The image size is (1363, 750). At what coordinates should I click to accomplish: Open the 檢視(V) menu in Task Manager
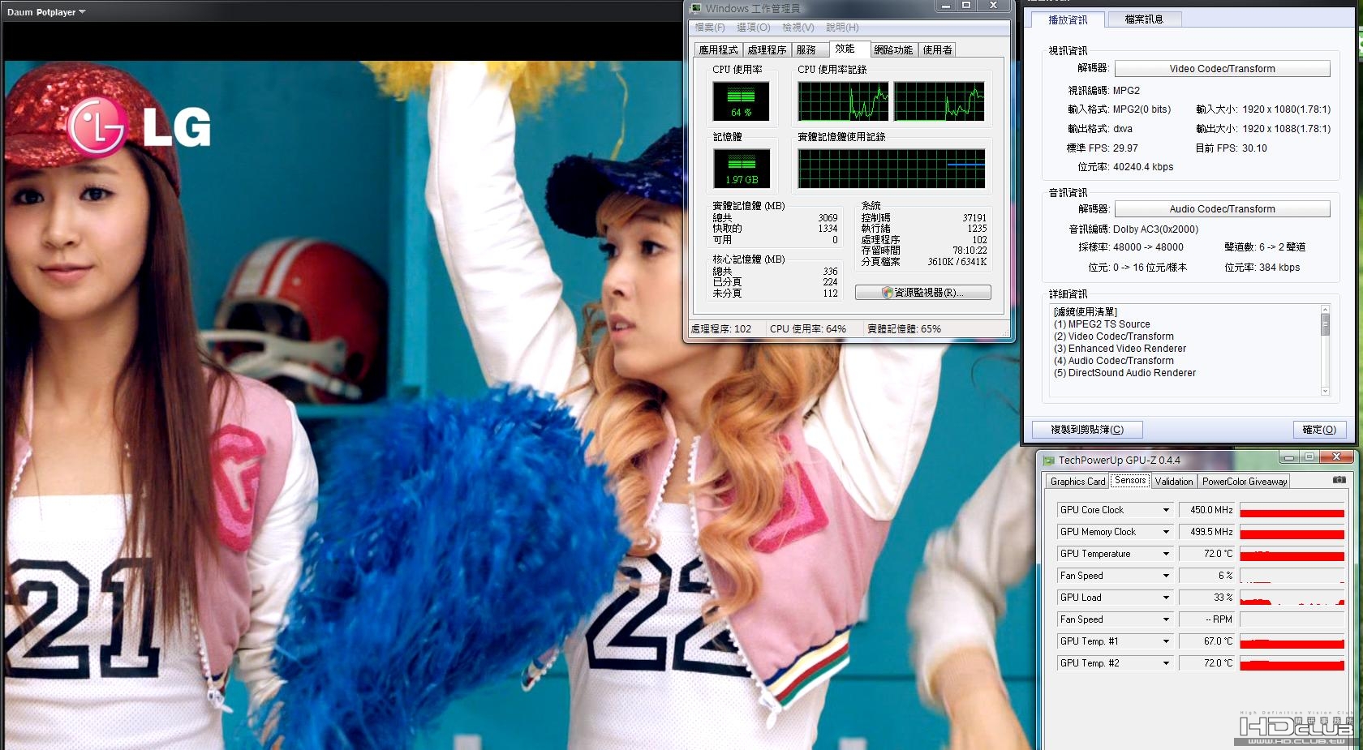[x=798, y=28]
